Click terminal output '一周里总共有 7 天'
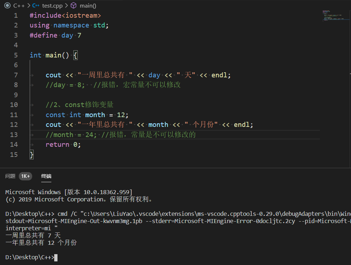The height and width of the screenshot is (265, 351). point(33,235)
